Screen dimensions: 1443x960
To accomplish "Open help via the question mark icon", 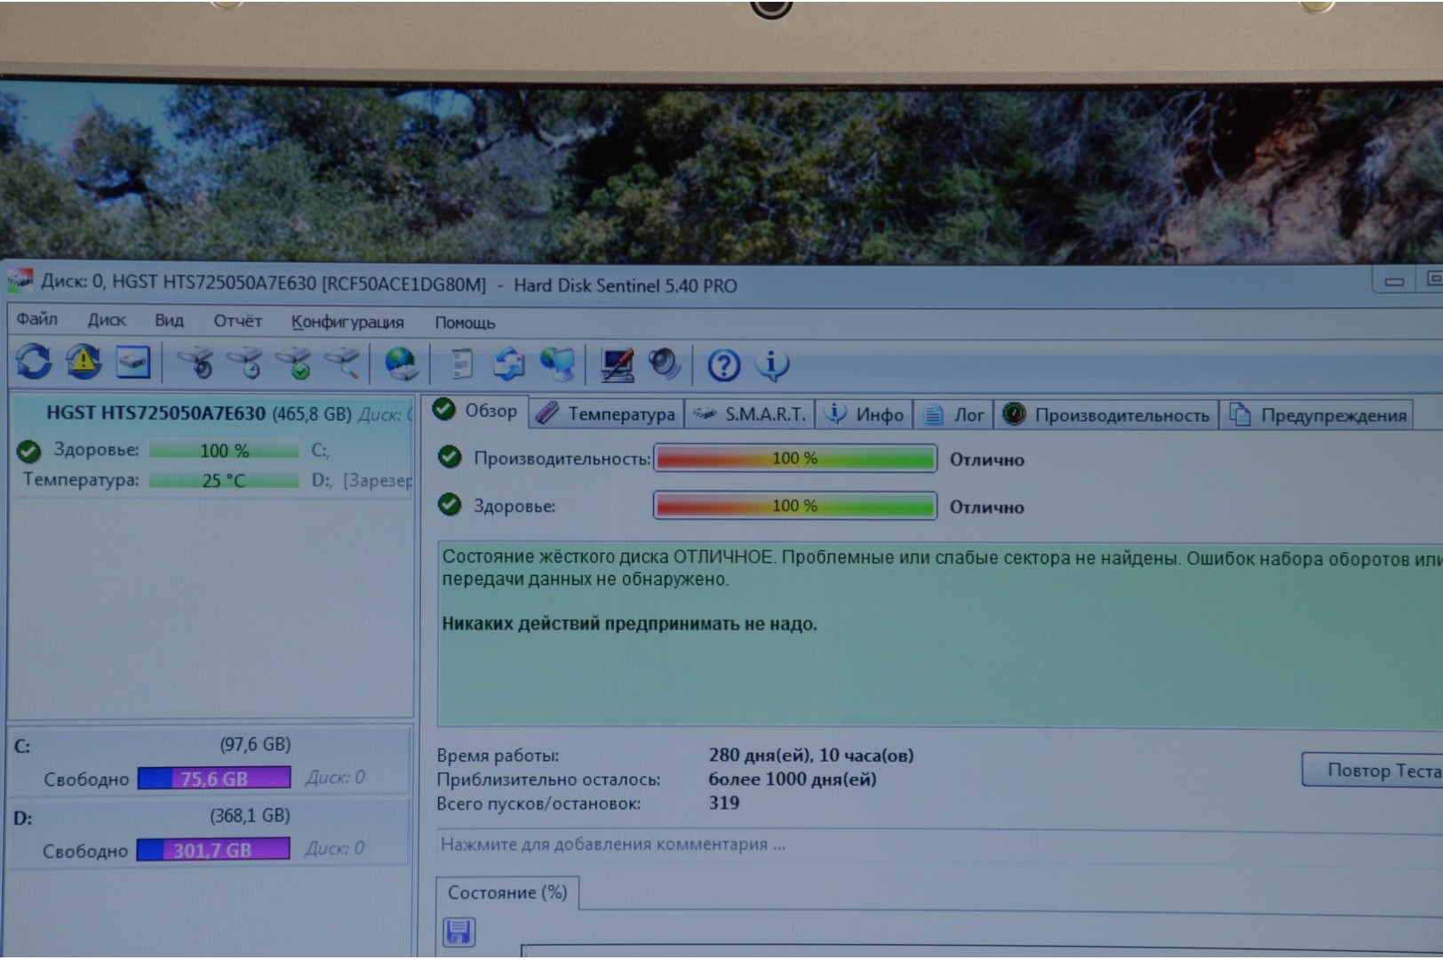I will click(723, 365).
